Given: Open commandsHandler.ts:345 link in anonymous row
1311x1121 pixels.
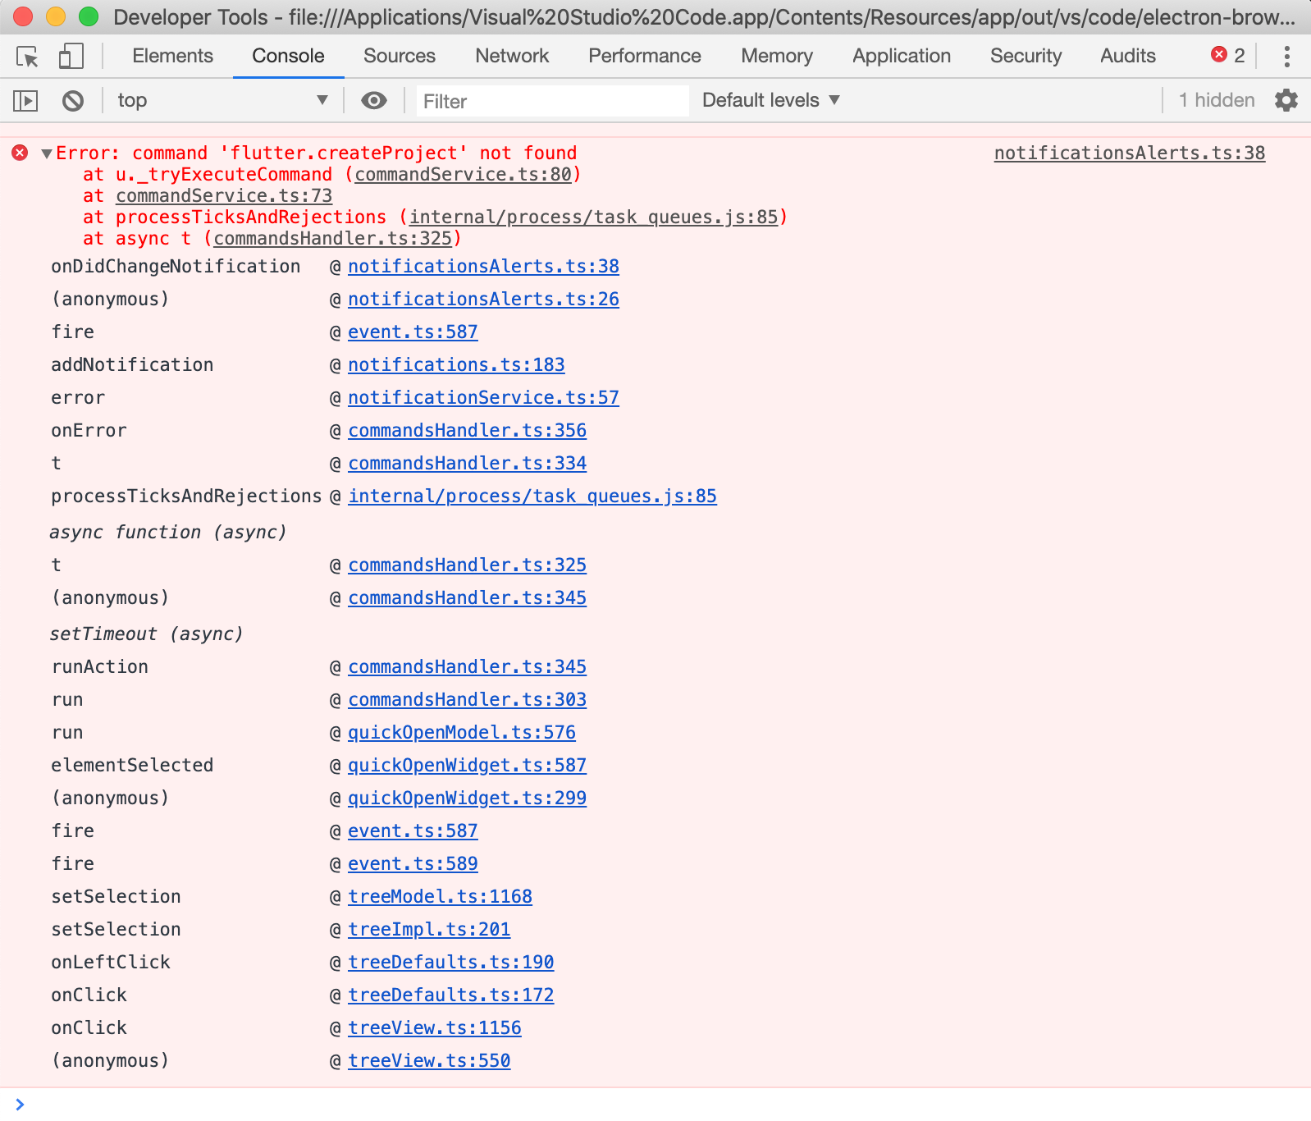Looking at the screenshot, I should (467, 597).
